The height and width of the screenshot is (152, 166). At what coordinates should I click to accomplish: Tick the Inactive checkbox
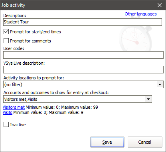pyautogui.click(x=6, y=125)
